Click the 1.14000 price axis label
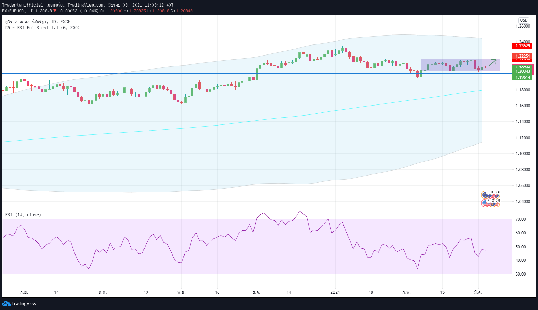Screen dimensions: 538x310 (523, 122)
